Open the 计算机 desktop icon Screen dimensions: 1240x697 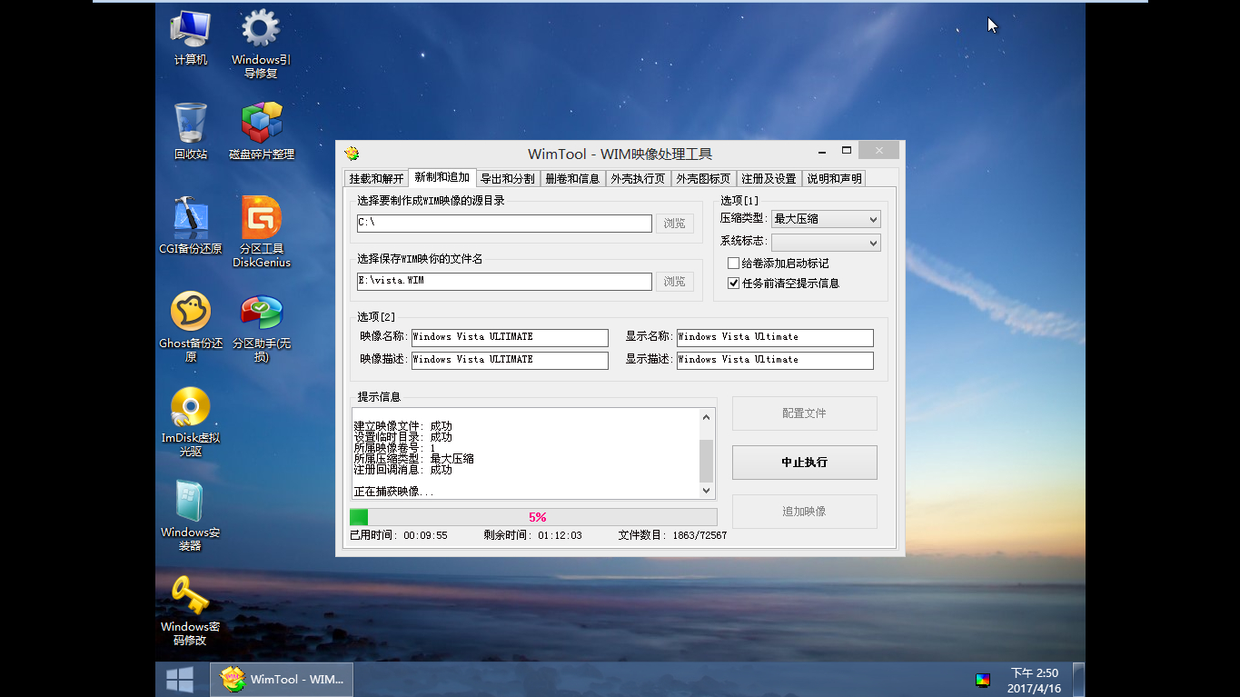coord(191,38)
